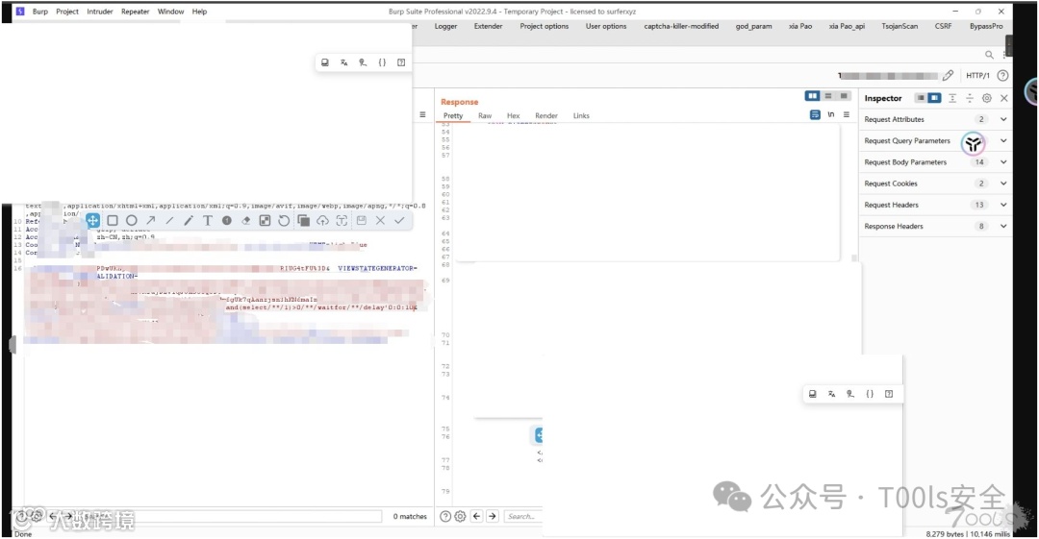Click the pencil edit target icon
Screen dimensions: 1039x539
(949, 76)
